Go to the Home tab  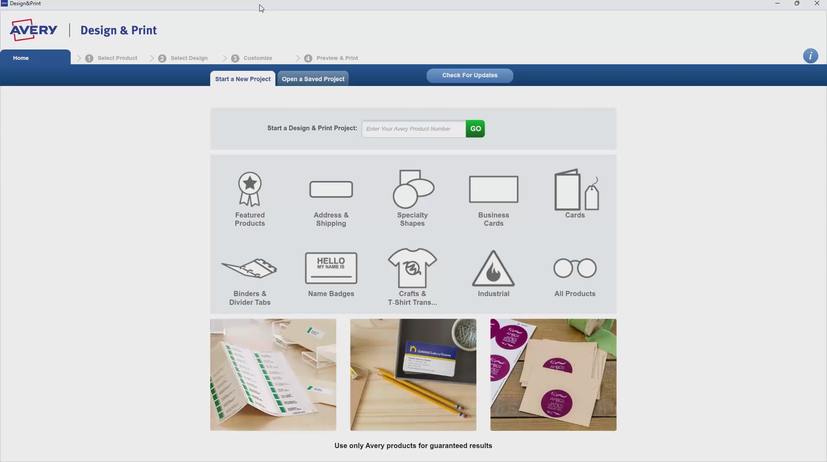(x=35, y=57)
